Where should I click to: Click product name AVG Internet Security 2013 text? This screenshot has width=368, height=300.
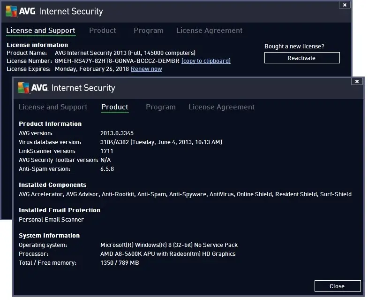pos(125,53)
